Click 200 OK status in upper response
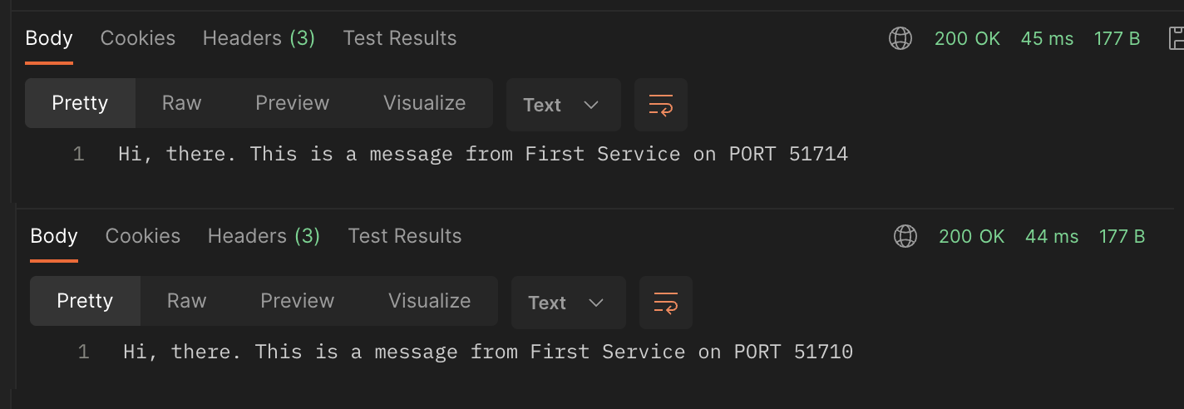The height and width of the screenshot is (409, 1184). pos(967,38)
